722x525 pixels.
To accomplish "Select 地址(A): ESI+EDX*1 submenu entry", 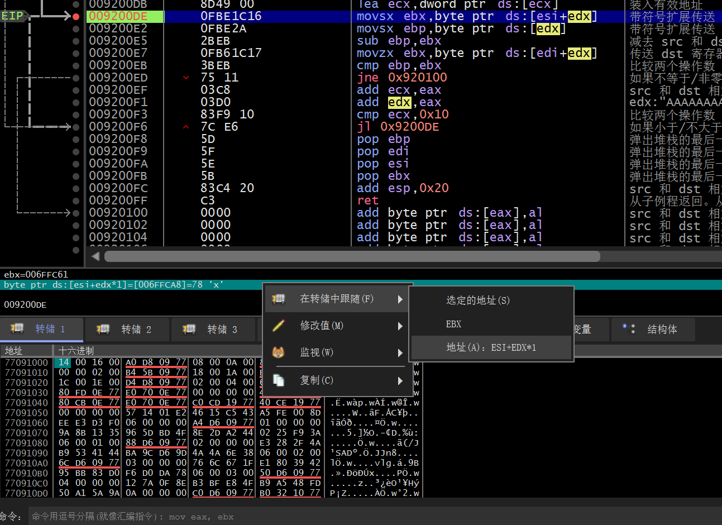I will coord(491,347).
